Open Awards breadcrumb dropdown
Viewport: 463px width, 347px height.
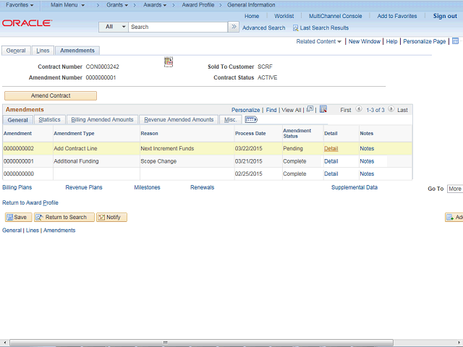155,5
